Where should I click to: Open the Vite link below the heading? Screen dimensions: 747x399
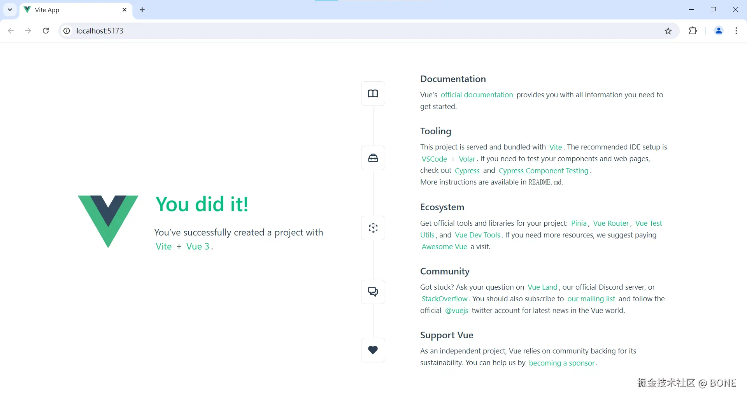[163, 246]
